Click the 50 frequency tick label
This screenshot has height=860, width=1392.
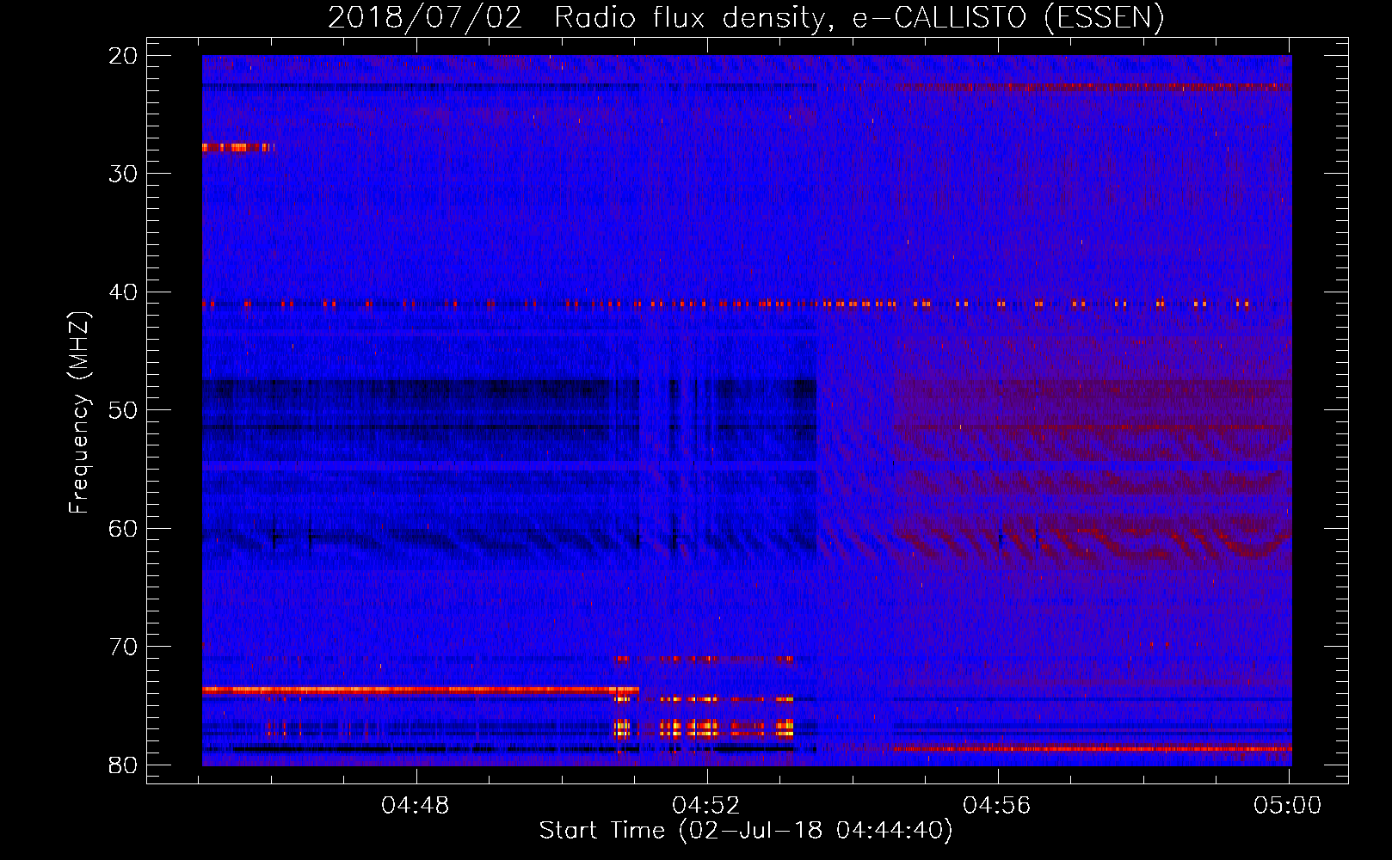tap(123, 410)
